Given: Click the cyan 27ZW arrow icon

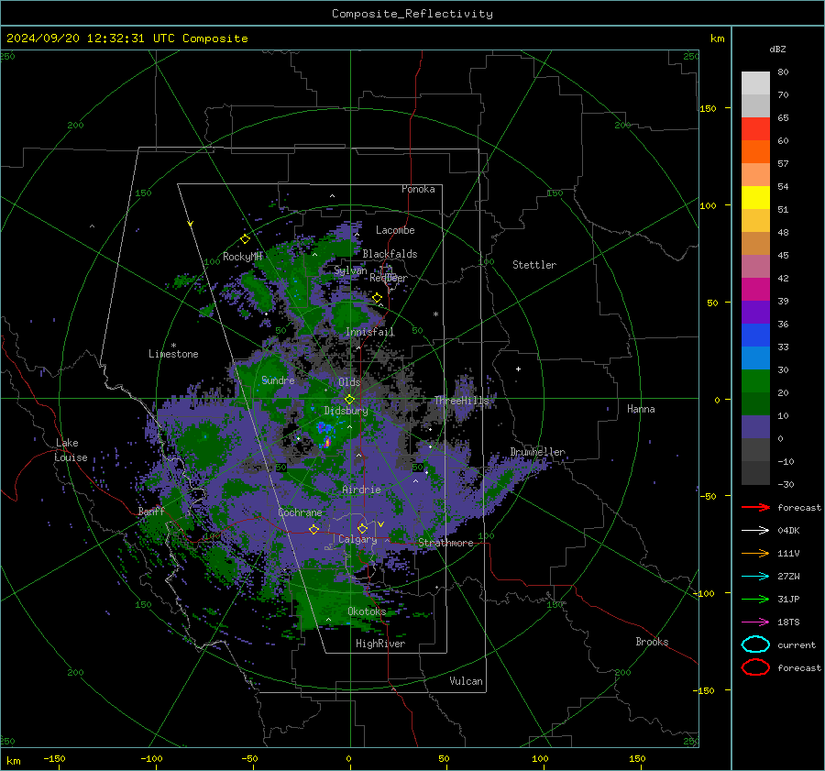Looking at the screenshot, I should [755, 577].
